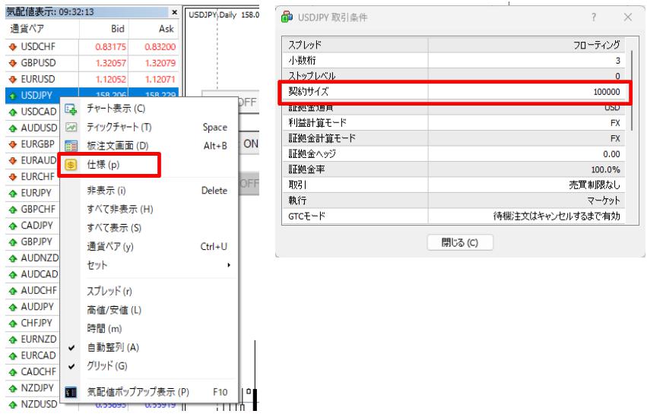Click the AUDNZD up-arrow direction icon

click(x=13, y=258)
